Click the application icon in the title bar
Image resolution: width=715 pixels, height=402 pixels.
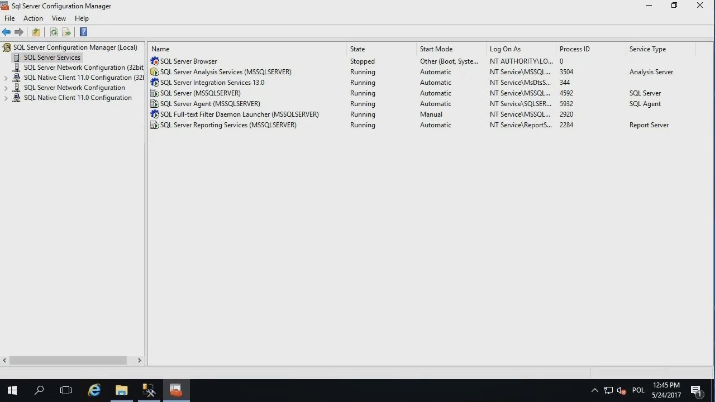tap(5, 6)
